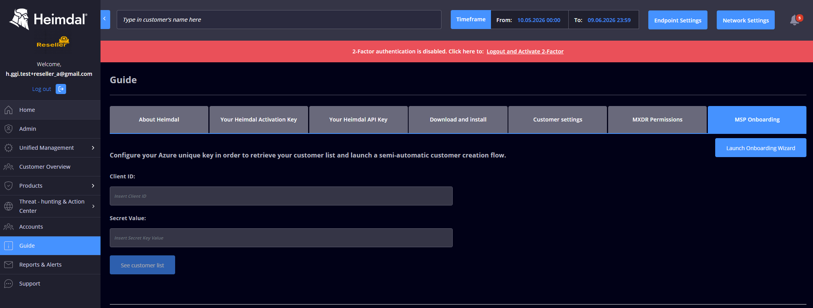The height and width of the screenshot is (308, 813).
Task: Click the reseller email address text
Action: [49, 74]
